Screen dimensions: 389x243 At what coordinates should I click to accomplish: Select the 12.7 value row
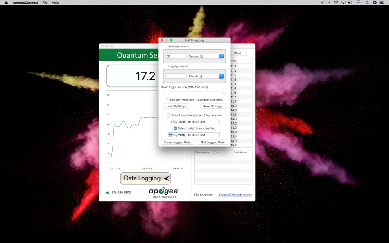tap(241, 101)
